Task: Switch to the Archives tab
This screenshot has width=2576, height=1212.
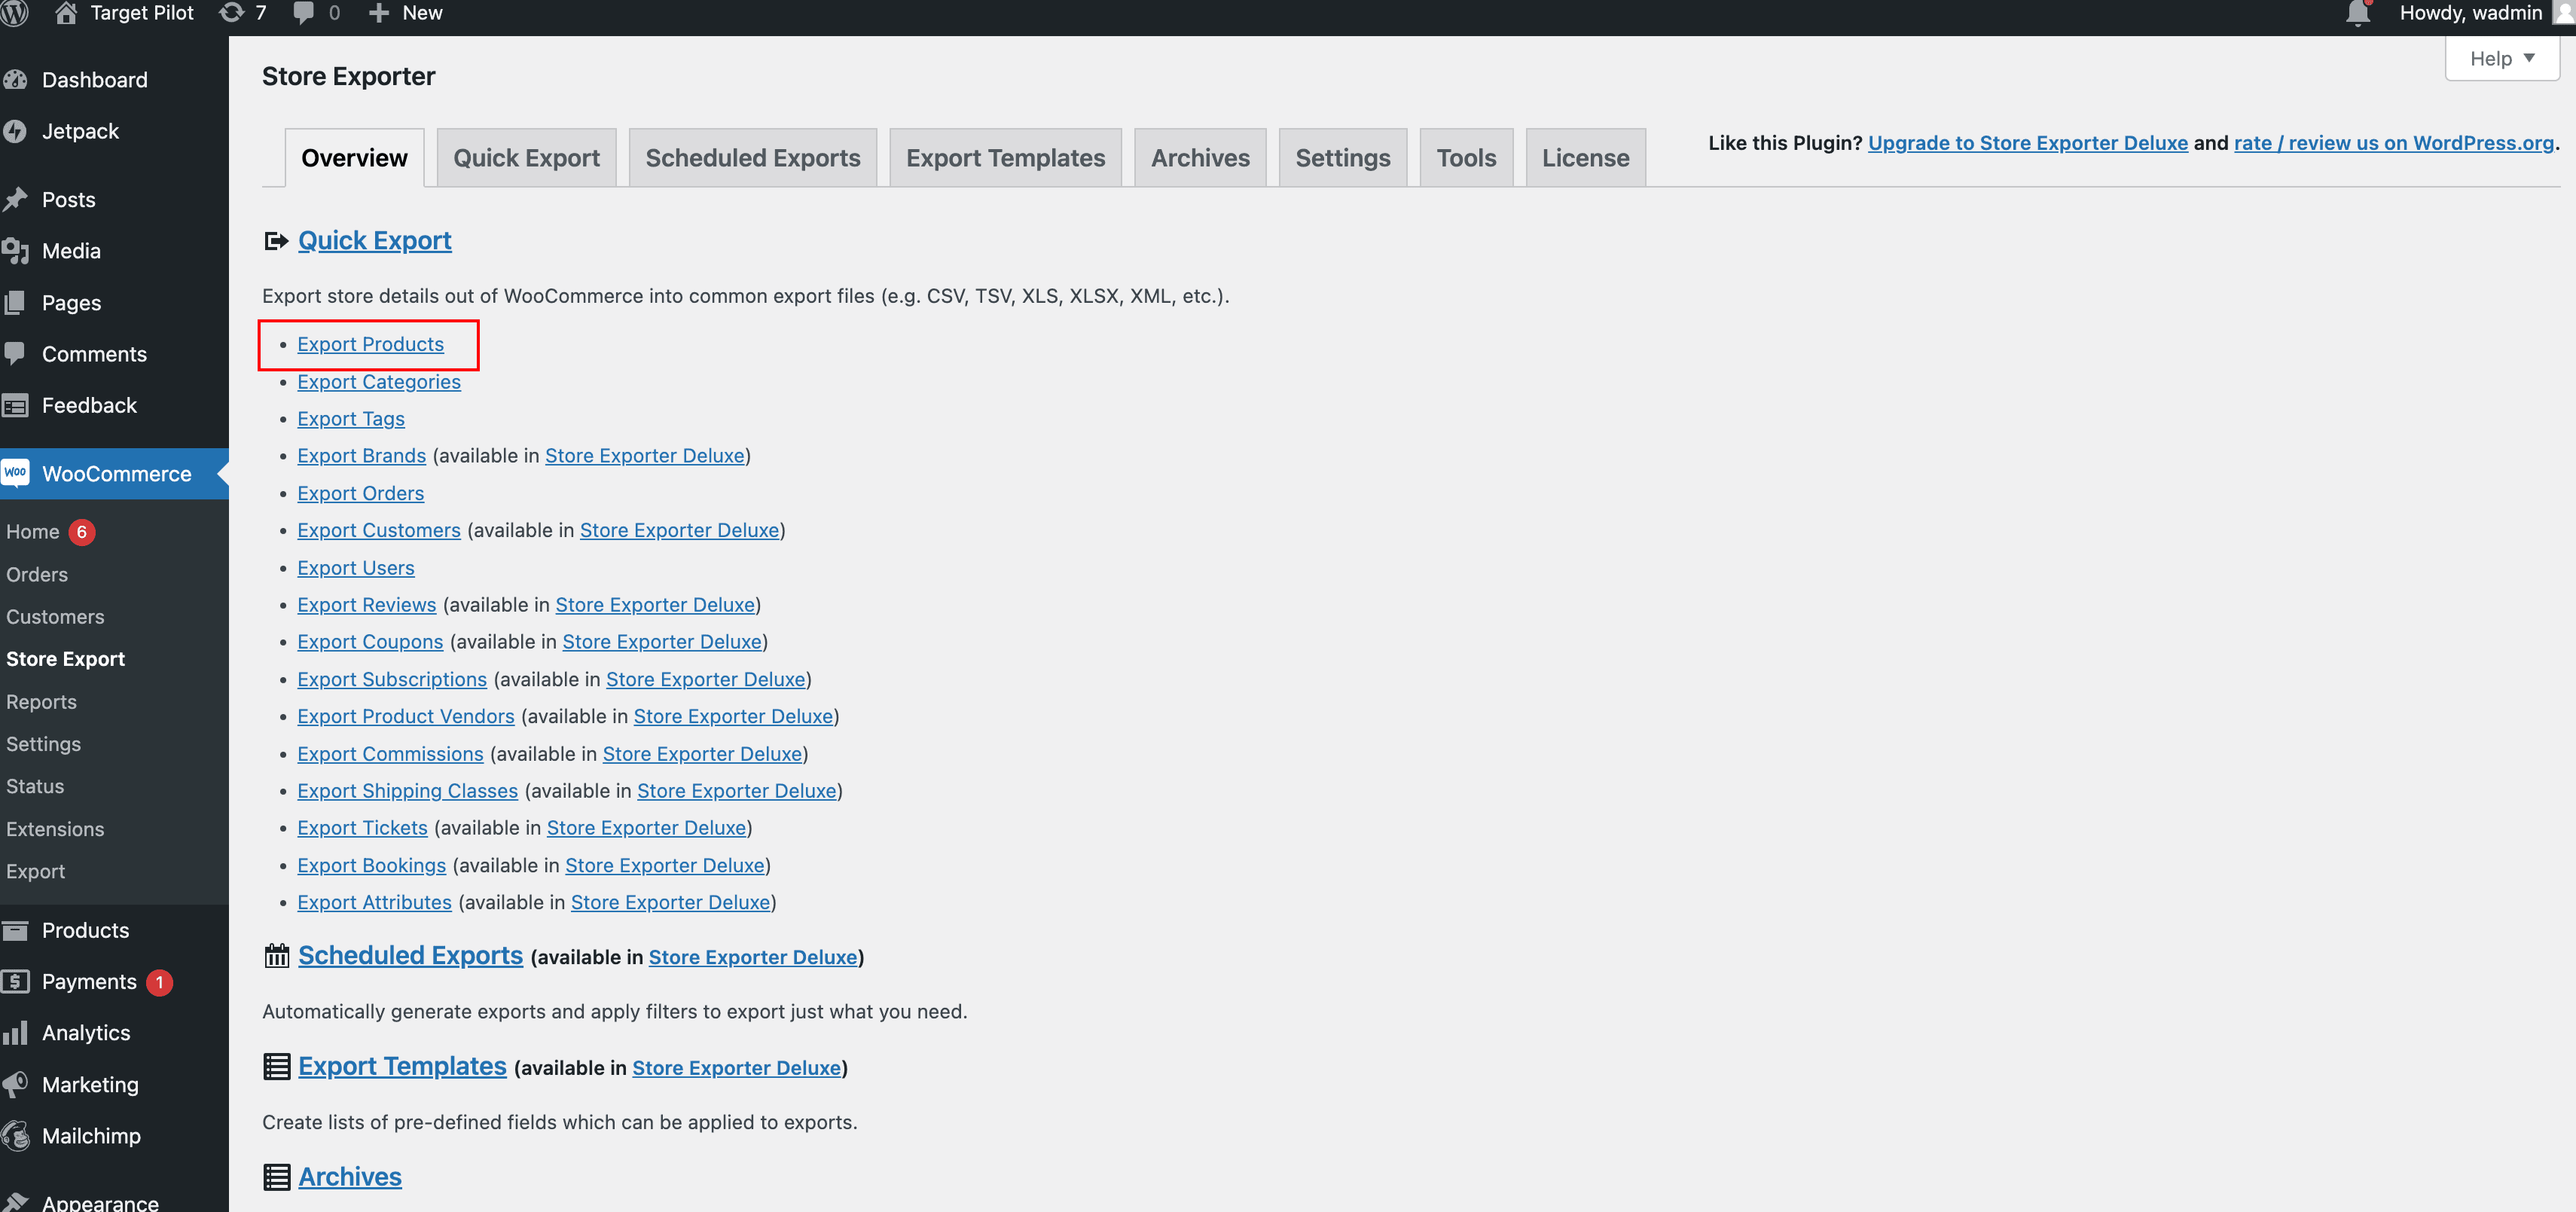Action: pyautogui.click(x=1200, y=157)
